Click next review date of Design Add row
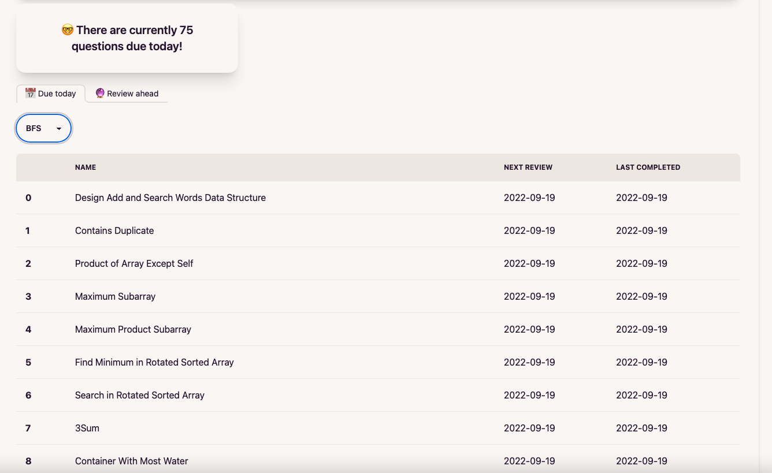 [529, 198]
